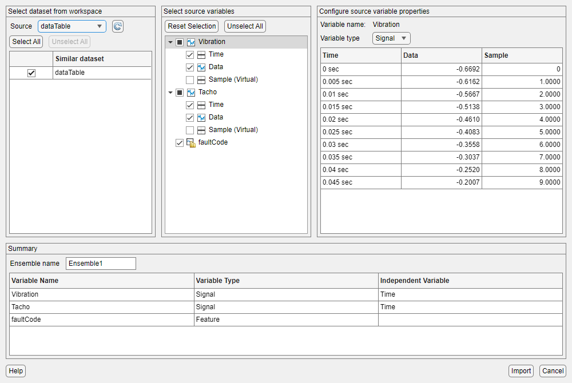Click the Time icon under Vibration

pos(201,55)
